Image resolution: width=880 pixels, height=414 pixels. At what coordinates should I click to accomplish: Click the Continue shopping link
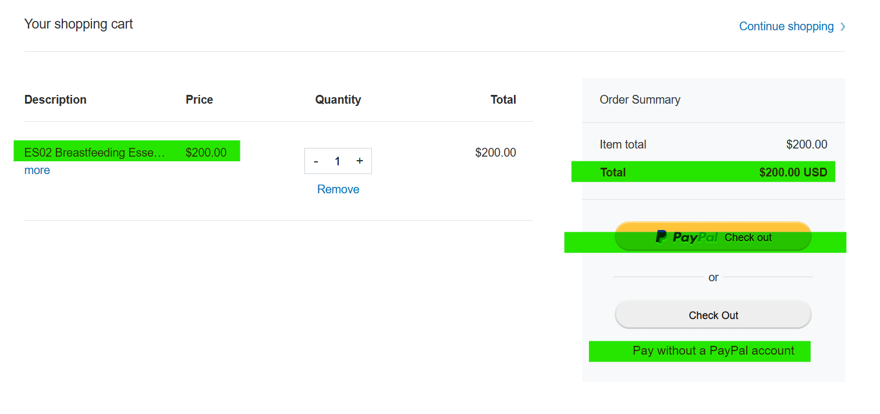pyautogui.click(x=786, y=26)
